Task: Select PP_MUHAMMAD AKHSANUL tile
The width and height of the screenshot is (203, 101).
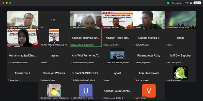Action: tap(54, 38)
